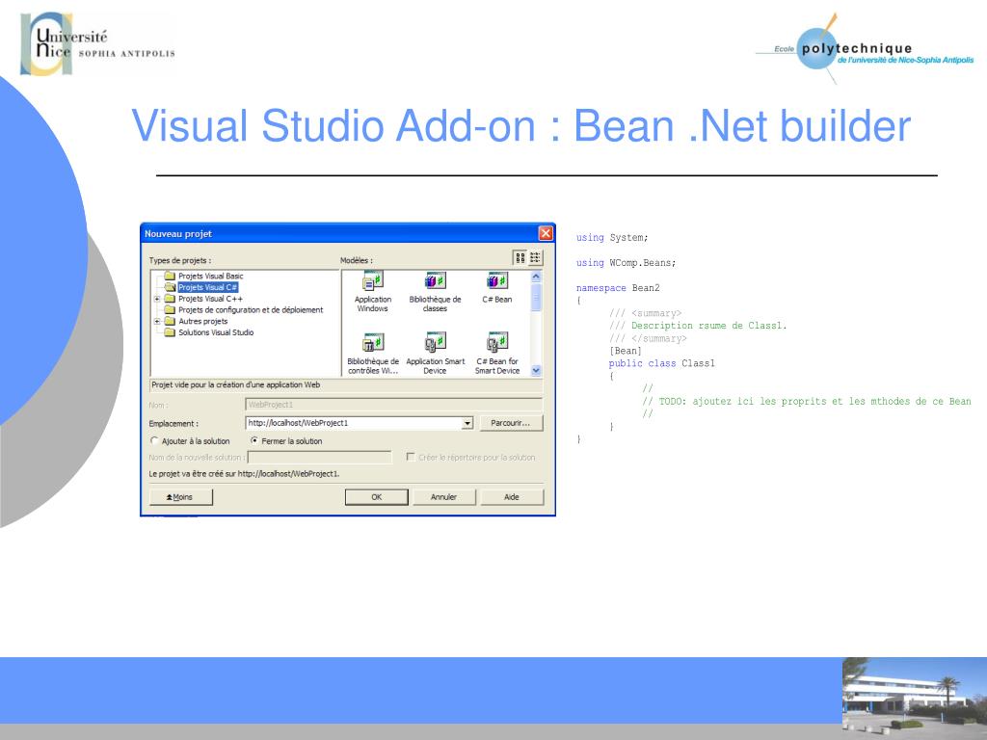Click the Nom de la nouvelle solution field

[320, 458]
